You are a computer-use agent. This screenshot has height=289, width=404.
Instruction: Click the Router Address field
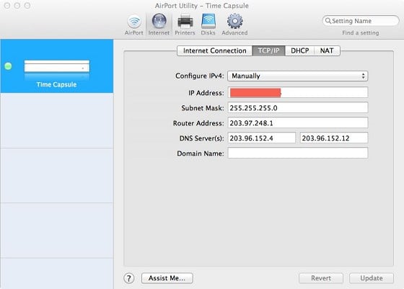(x=297, y=123)
